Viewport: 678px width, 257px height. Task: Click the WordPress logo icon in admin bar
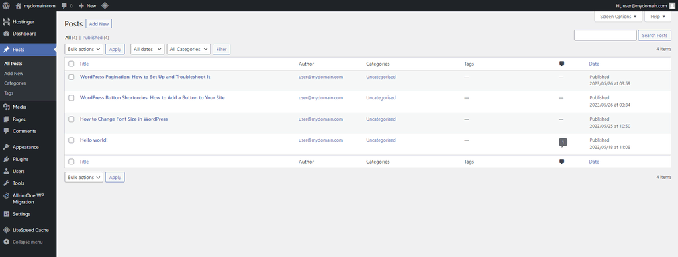pyautogui.click(x=6, y=5)
